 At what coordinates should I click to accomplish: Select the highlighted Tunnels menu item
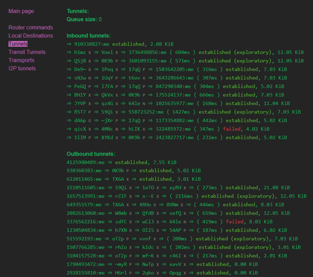pyautogui.click(x=18, y=44)
